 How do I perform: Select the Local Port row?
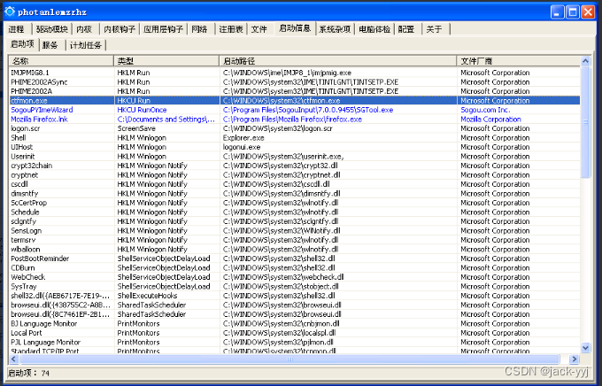coord(295,333)
